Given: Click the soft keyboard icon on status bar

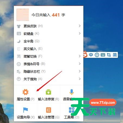Looking at the screenshot, I should 103,55.
